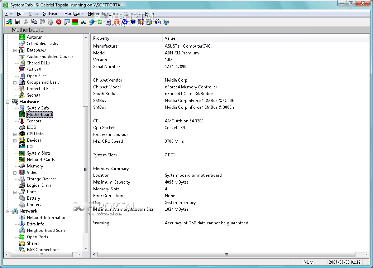Click the Value column header

pos(266,38)
